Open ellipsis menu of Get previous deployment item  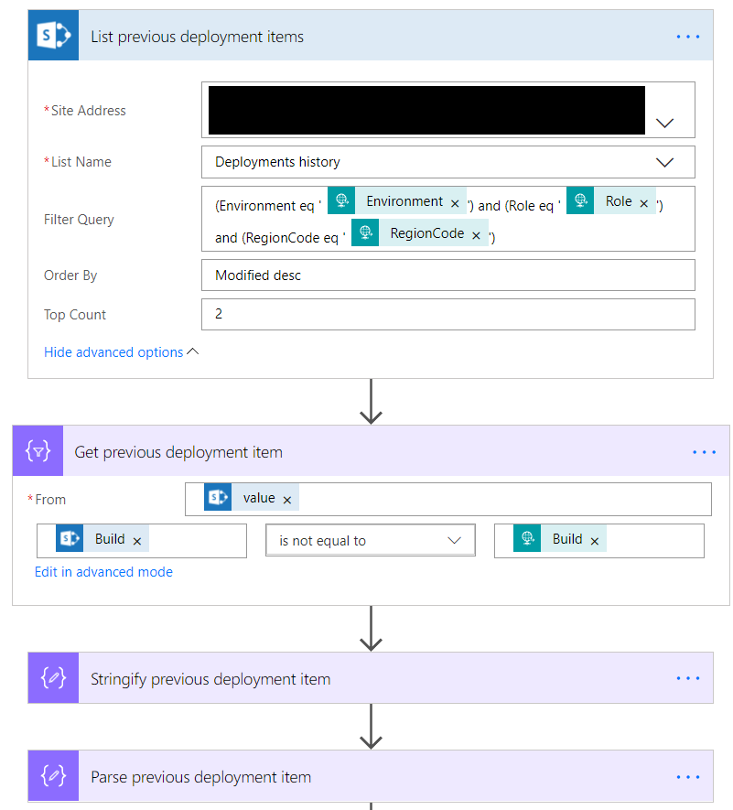pyautogui.click(x=704, y=452)
